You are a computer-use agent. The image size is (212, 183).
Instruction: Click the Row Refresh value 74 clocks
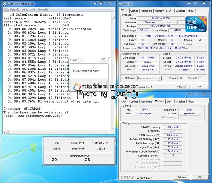click(x=173, y=151)
